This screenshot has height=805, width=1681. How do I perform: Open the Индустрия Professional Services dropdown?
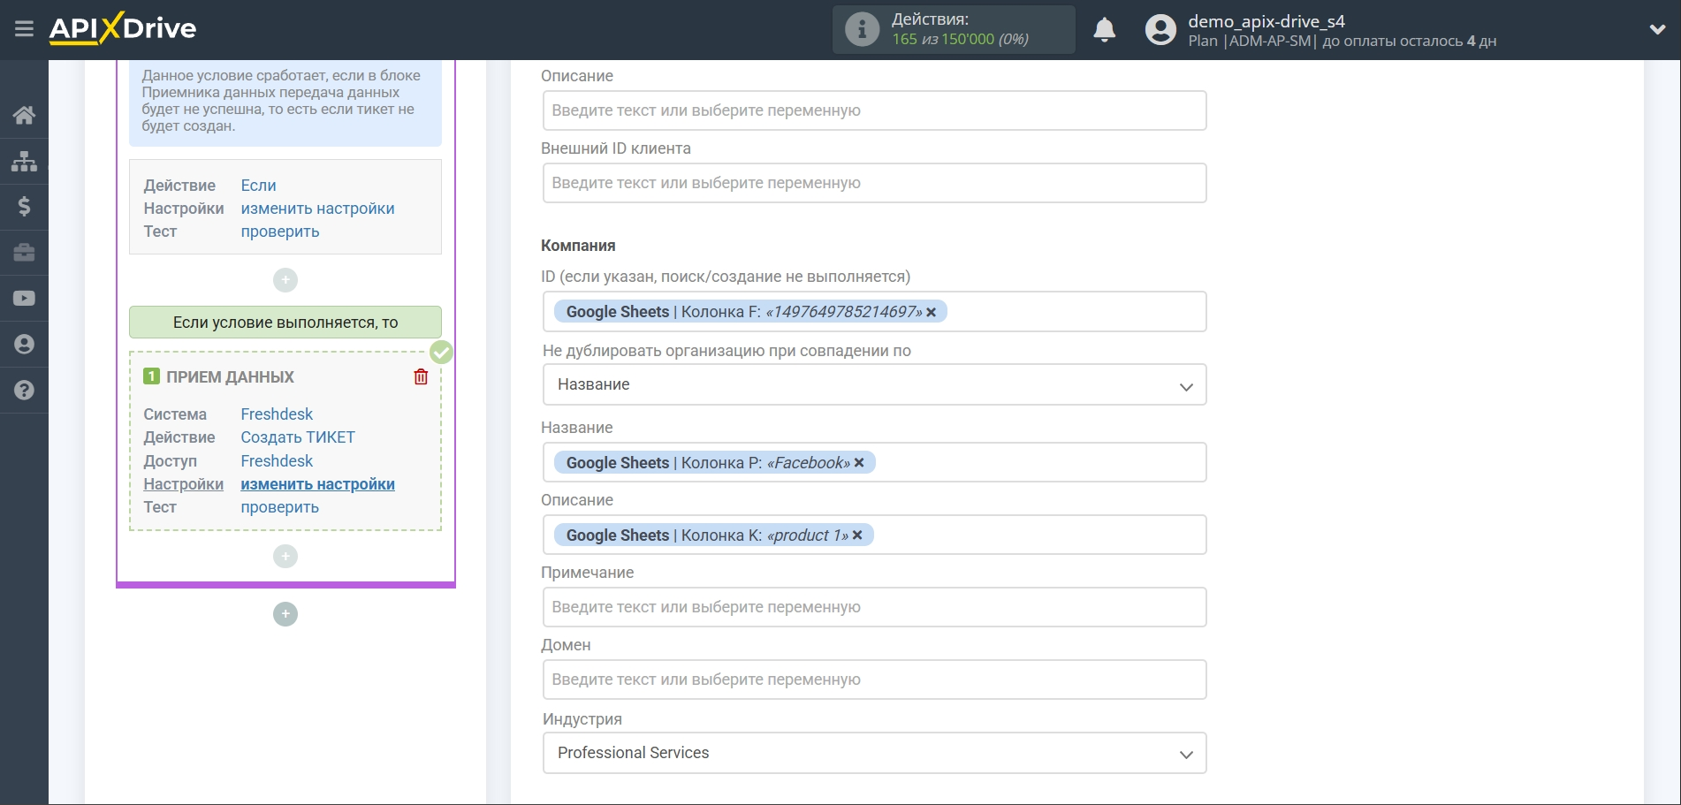click(x=874, y=753)
